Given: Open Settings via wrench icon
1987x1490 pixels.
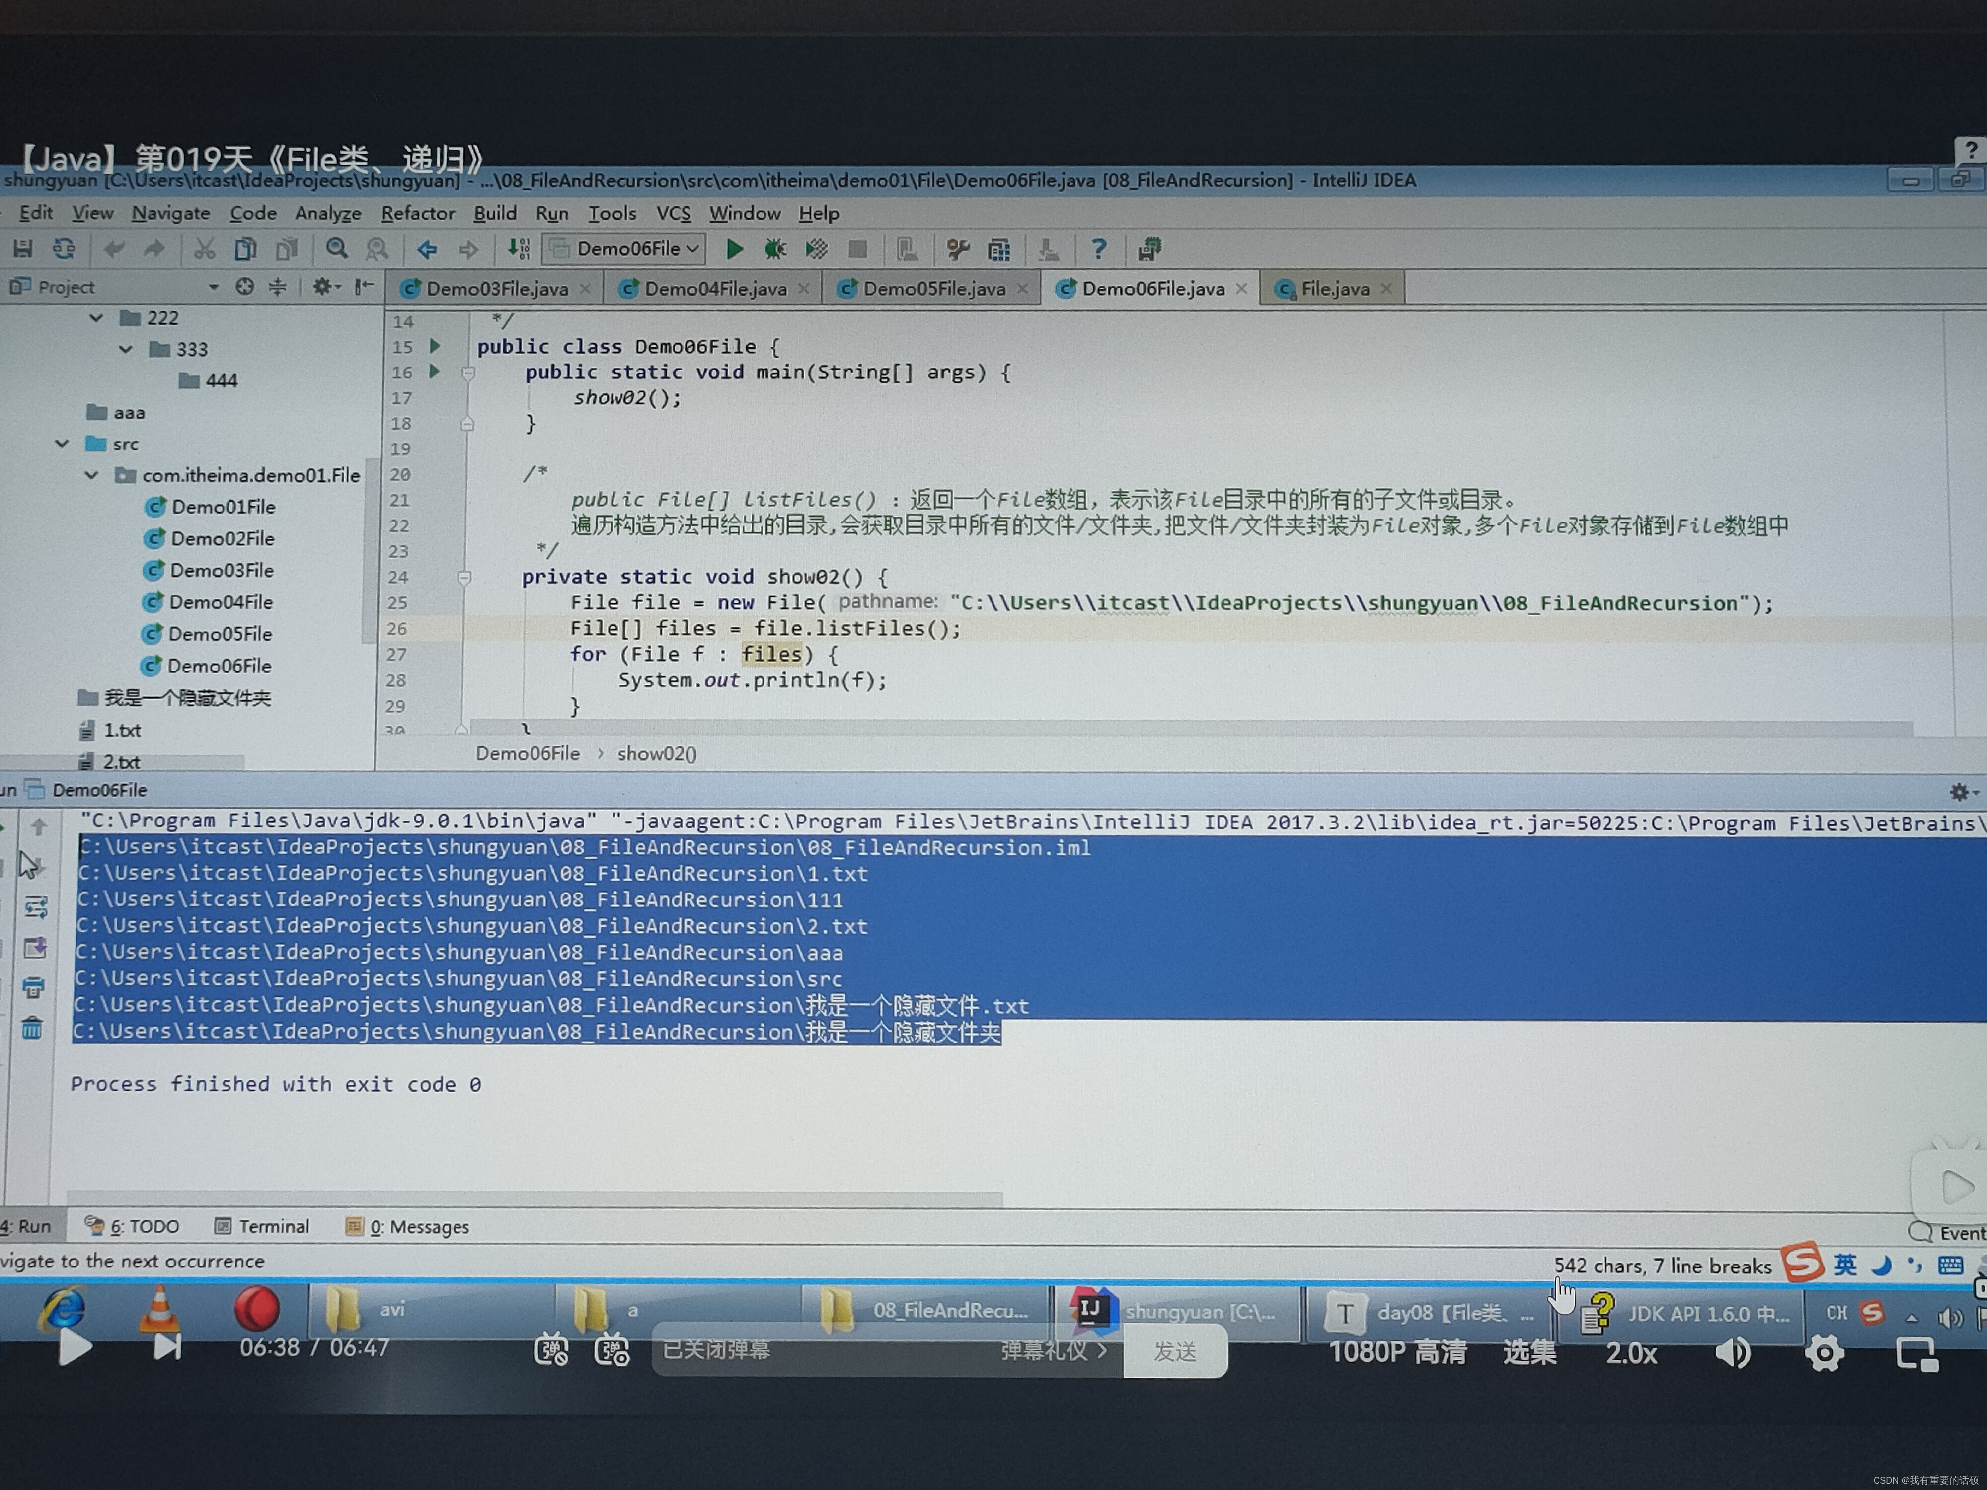Looking at the screenshot, I should (958, 249).
